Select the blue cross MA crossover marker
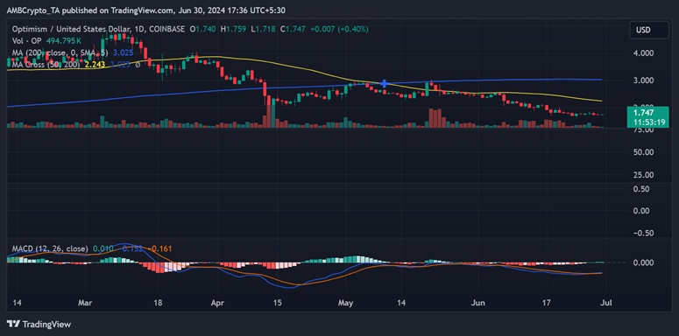 [384, 83]
